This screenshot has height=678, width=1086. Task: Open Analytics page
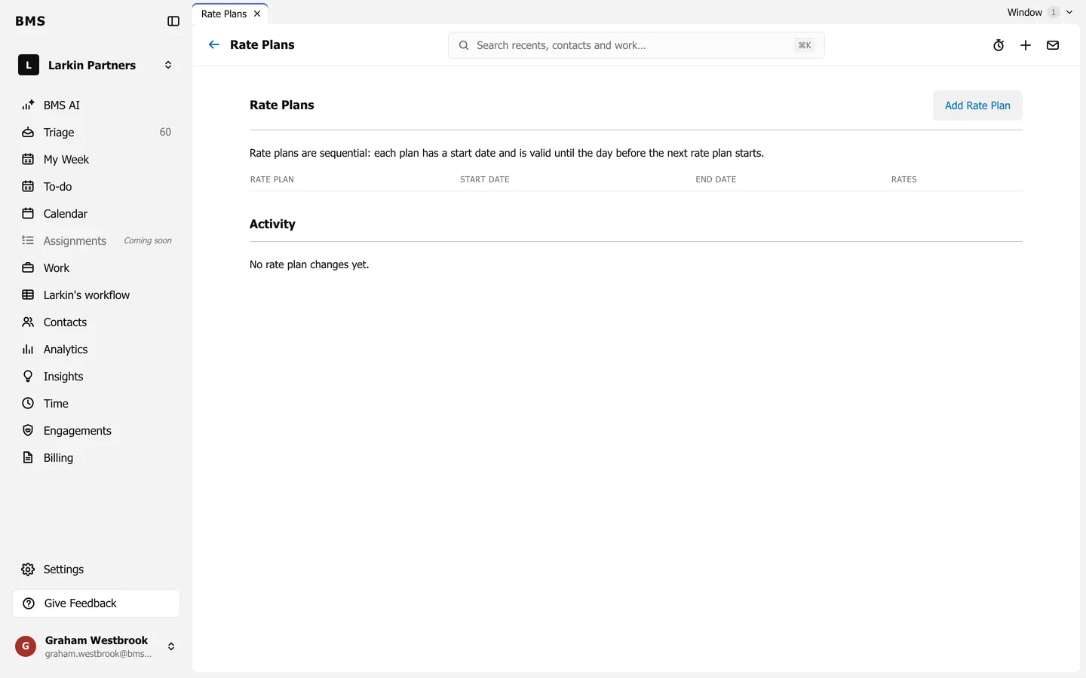click(97, 349)
